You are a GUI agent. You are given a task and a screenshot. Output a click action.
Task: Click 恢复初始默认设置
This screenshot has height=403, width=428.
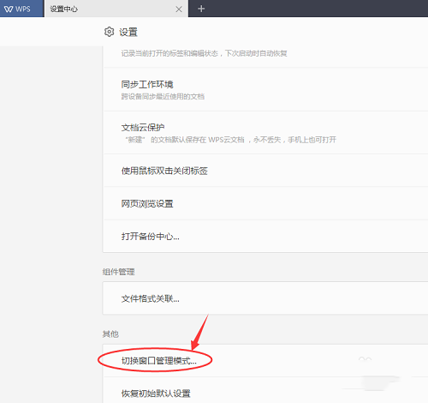click(x=265, y=390)
